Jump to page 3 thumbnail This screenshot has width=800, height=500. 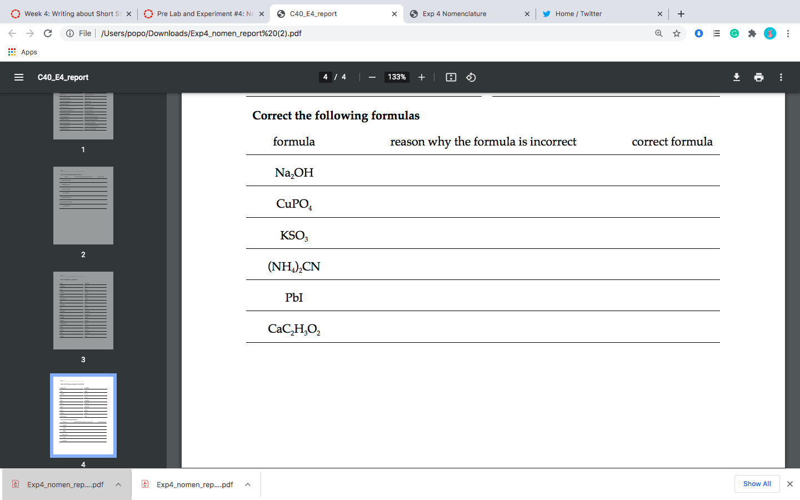[x=83, y=311]
